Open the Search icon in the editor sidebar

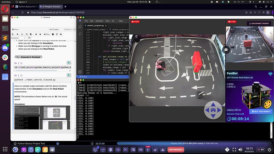coord(80,34)
